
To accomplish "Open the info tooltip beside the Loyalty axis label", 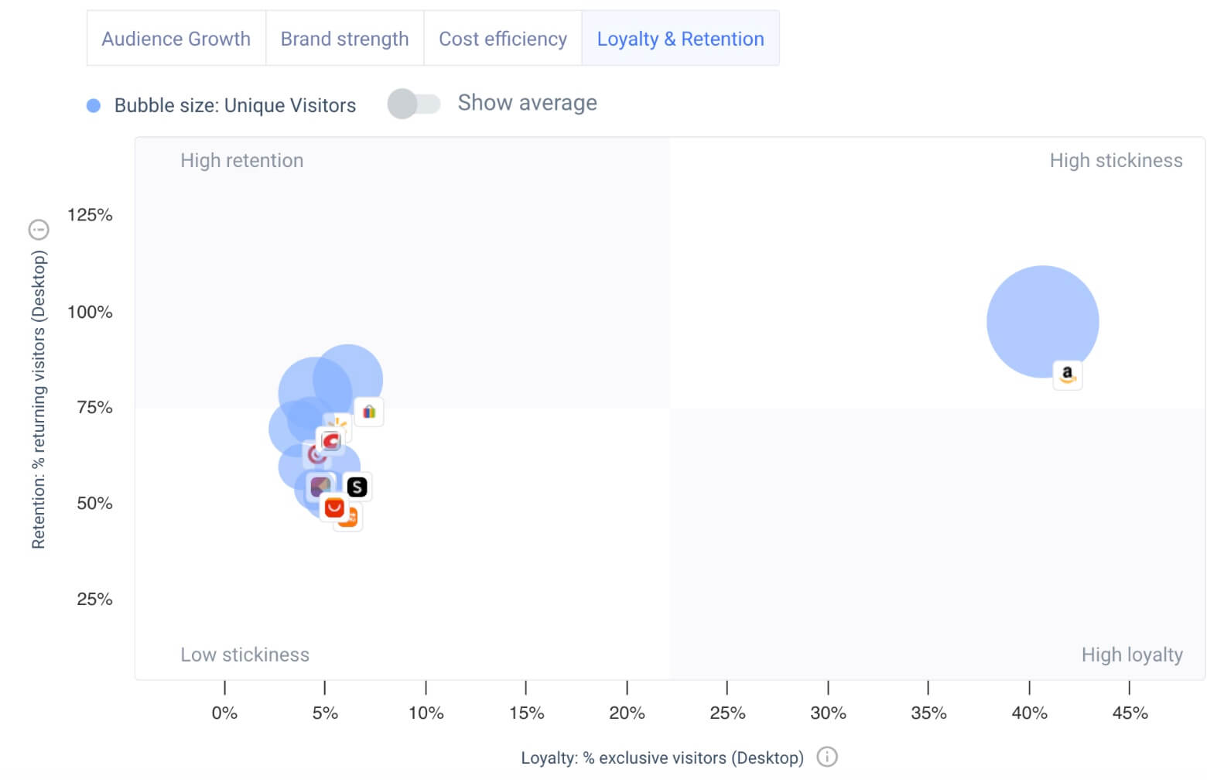I will [827, 757].
